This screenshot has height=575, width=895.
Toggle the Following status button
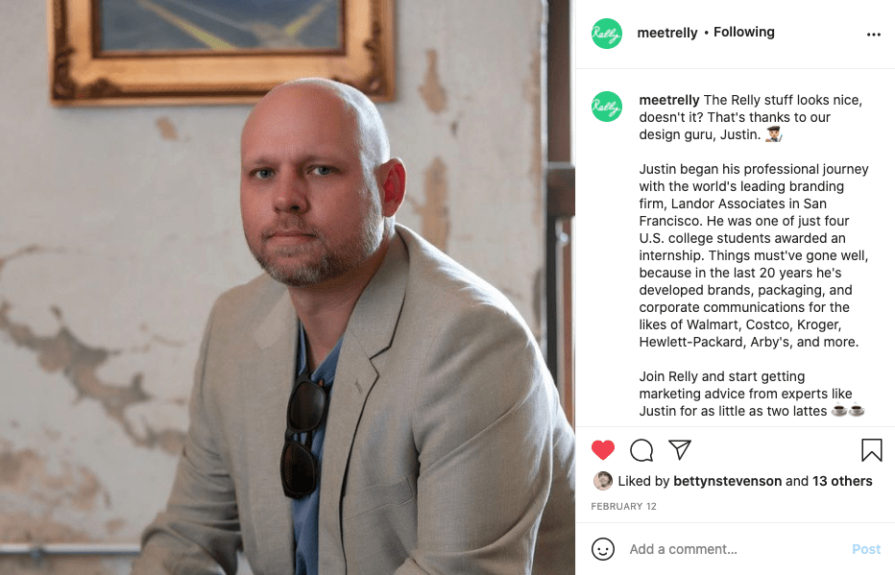click(x=743, y=32)
